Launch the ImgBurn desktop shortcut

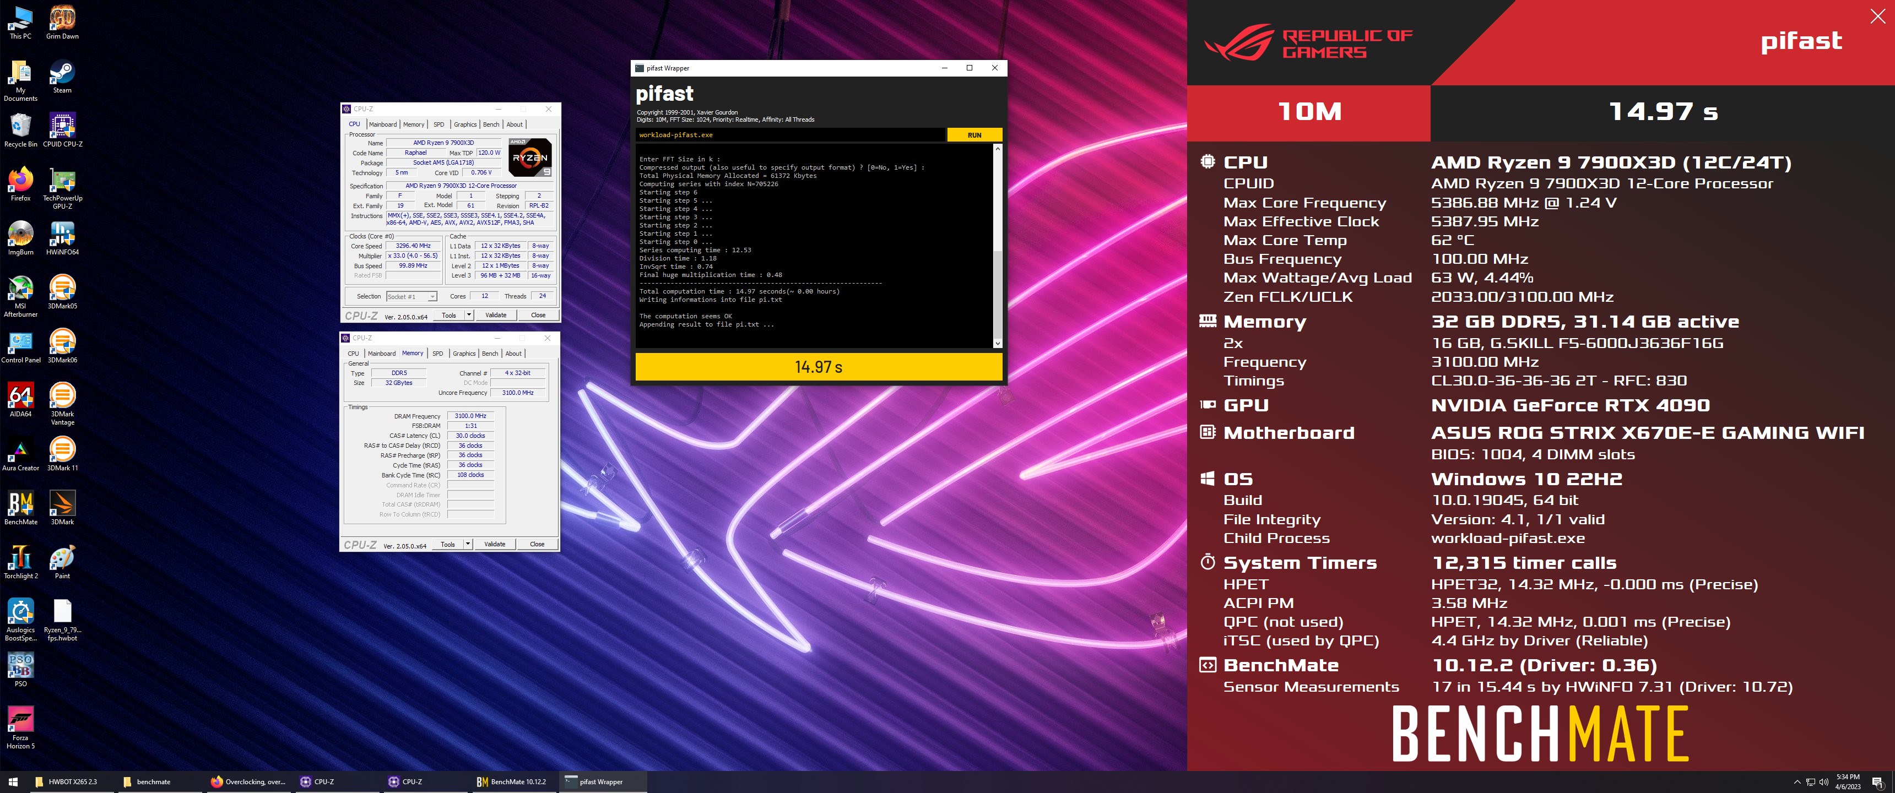click(20, 238)
